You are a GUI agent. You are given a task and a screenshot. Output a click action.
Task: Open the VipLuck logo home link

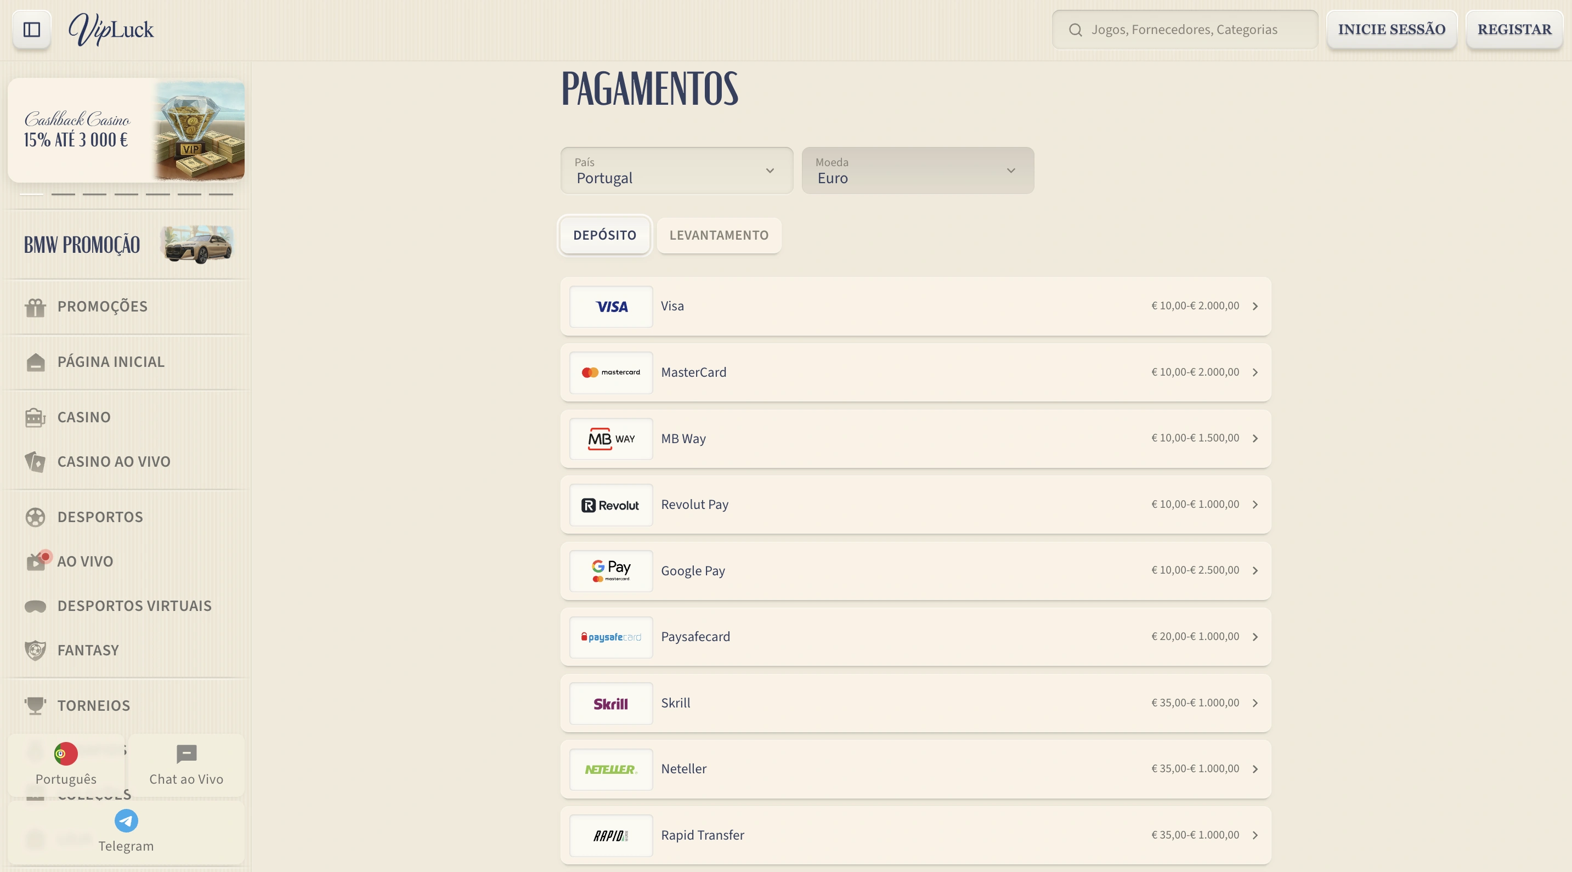pos(111,29)
